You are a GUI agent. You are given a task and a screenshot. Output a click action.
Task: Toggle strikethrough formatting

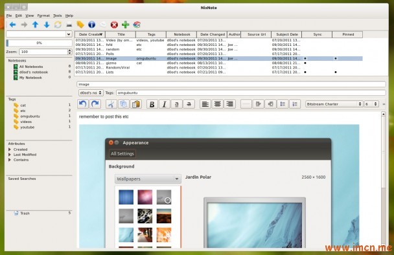(x=189, y=104)
